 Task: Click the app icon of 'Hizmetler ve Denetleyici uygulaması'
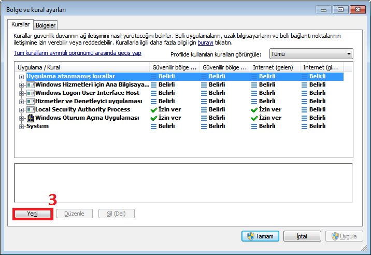(30, 102)
